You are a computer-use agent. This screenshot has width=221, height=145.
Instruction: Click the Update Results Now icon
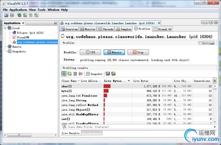click(x=70, y=74)
